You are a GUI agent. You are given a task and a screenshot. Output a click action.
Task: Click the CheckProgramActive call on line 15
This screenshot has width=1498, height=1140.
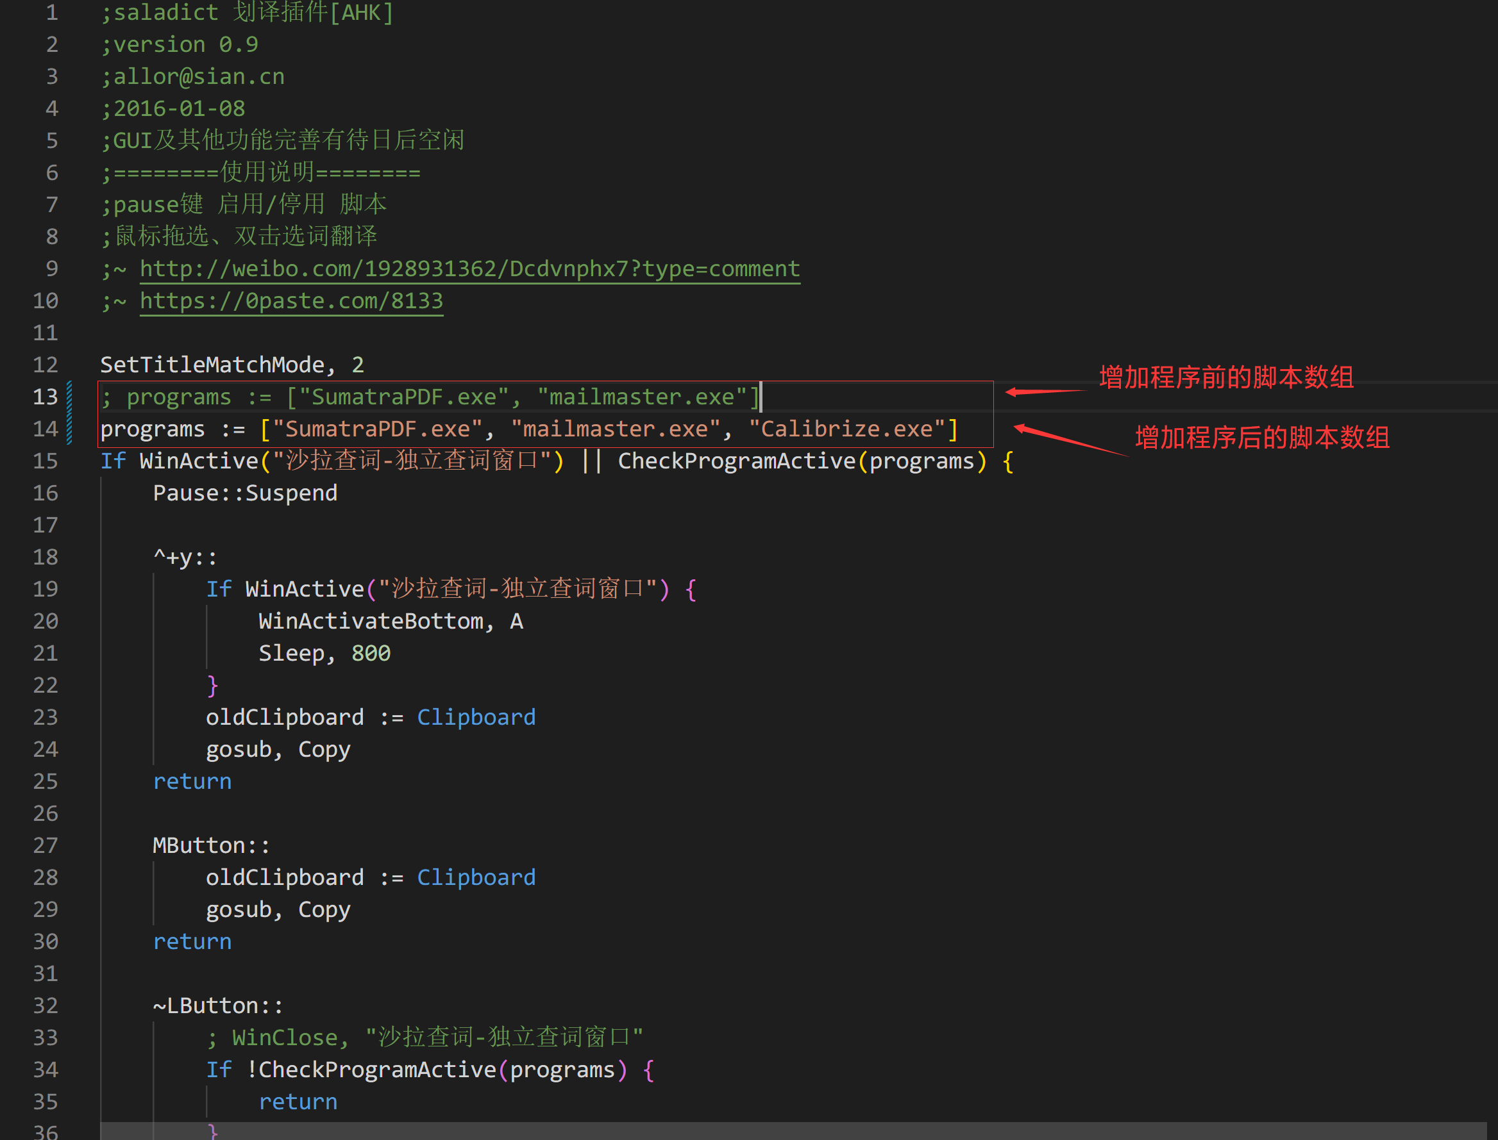click(736, 461)
